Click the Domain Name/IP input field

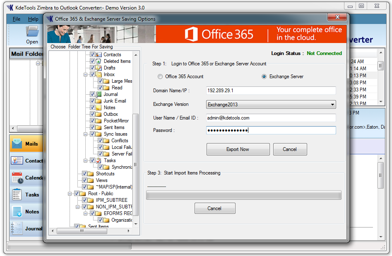coord(271,91)
